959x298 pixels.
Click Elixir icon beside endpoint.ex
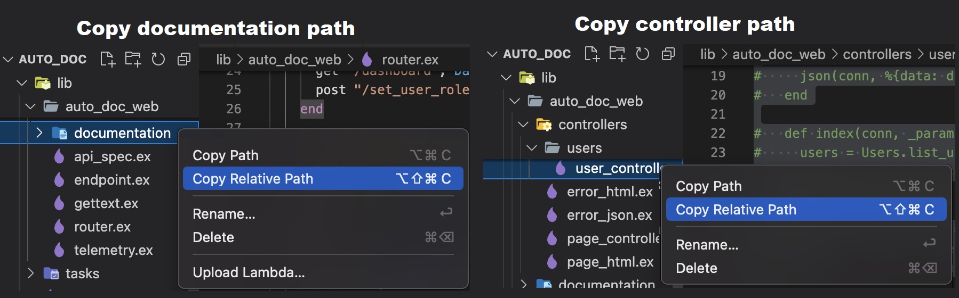click(x=59, y=180)
